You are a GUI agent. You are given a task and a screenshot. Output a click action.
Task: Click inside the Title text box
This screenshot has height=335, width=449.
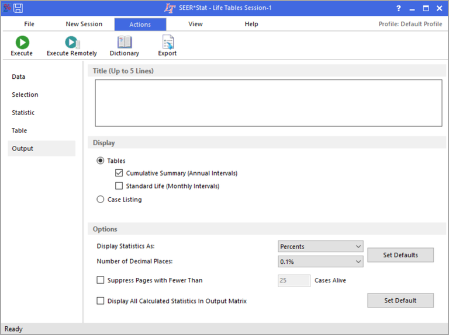point(268,103)
